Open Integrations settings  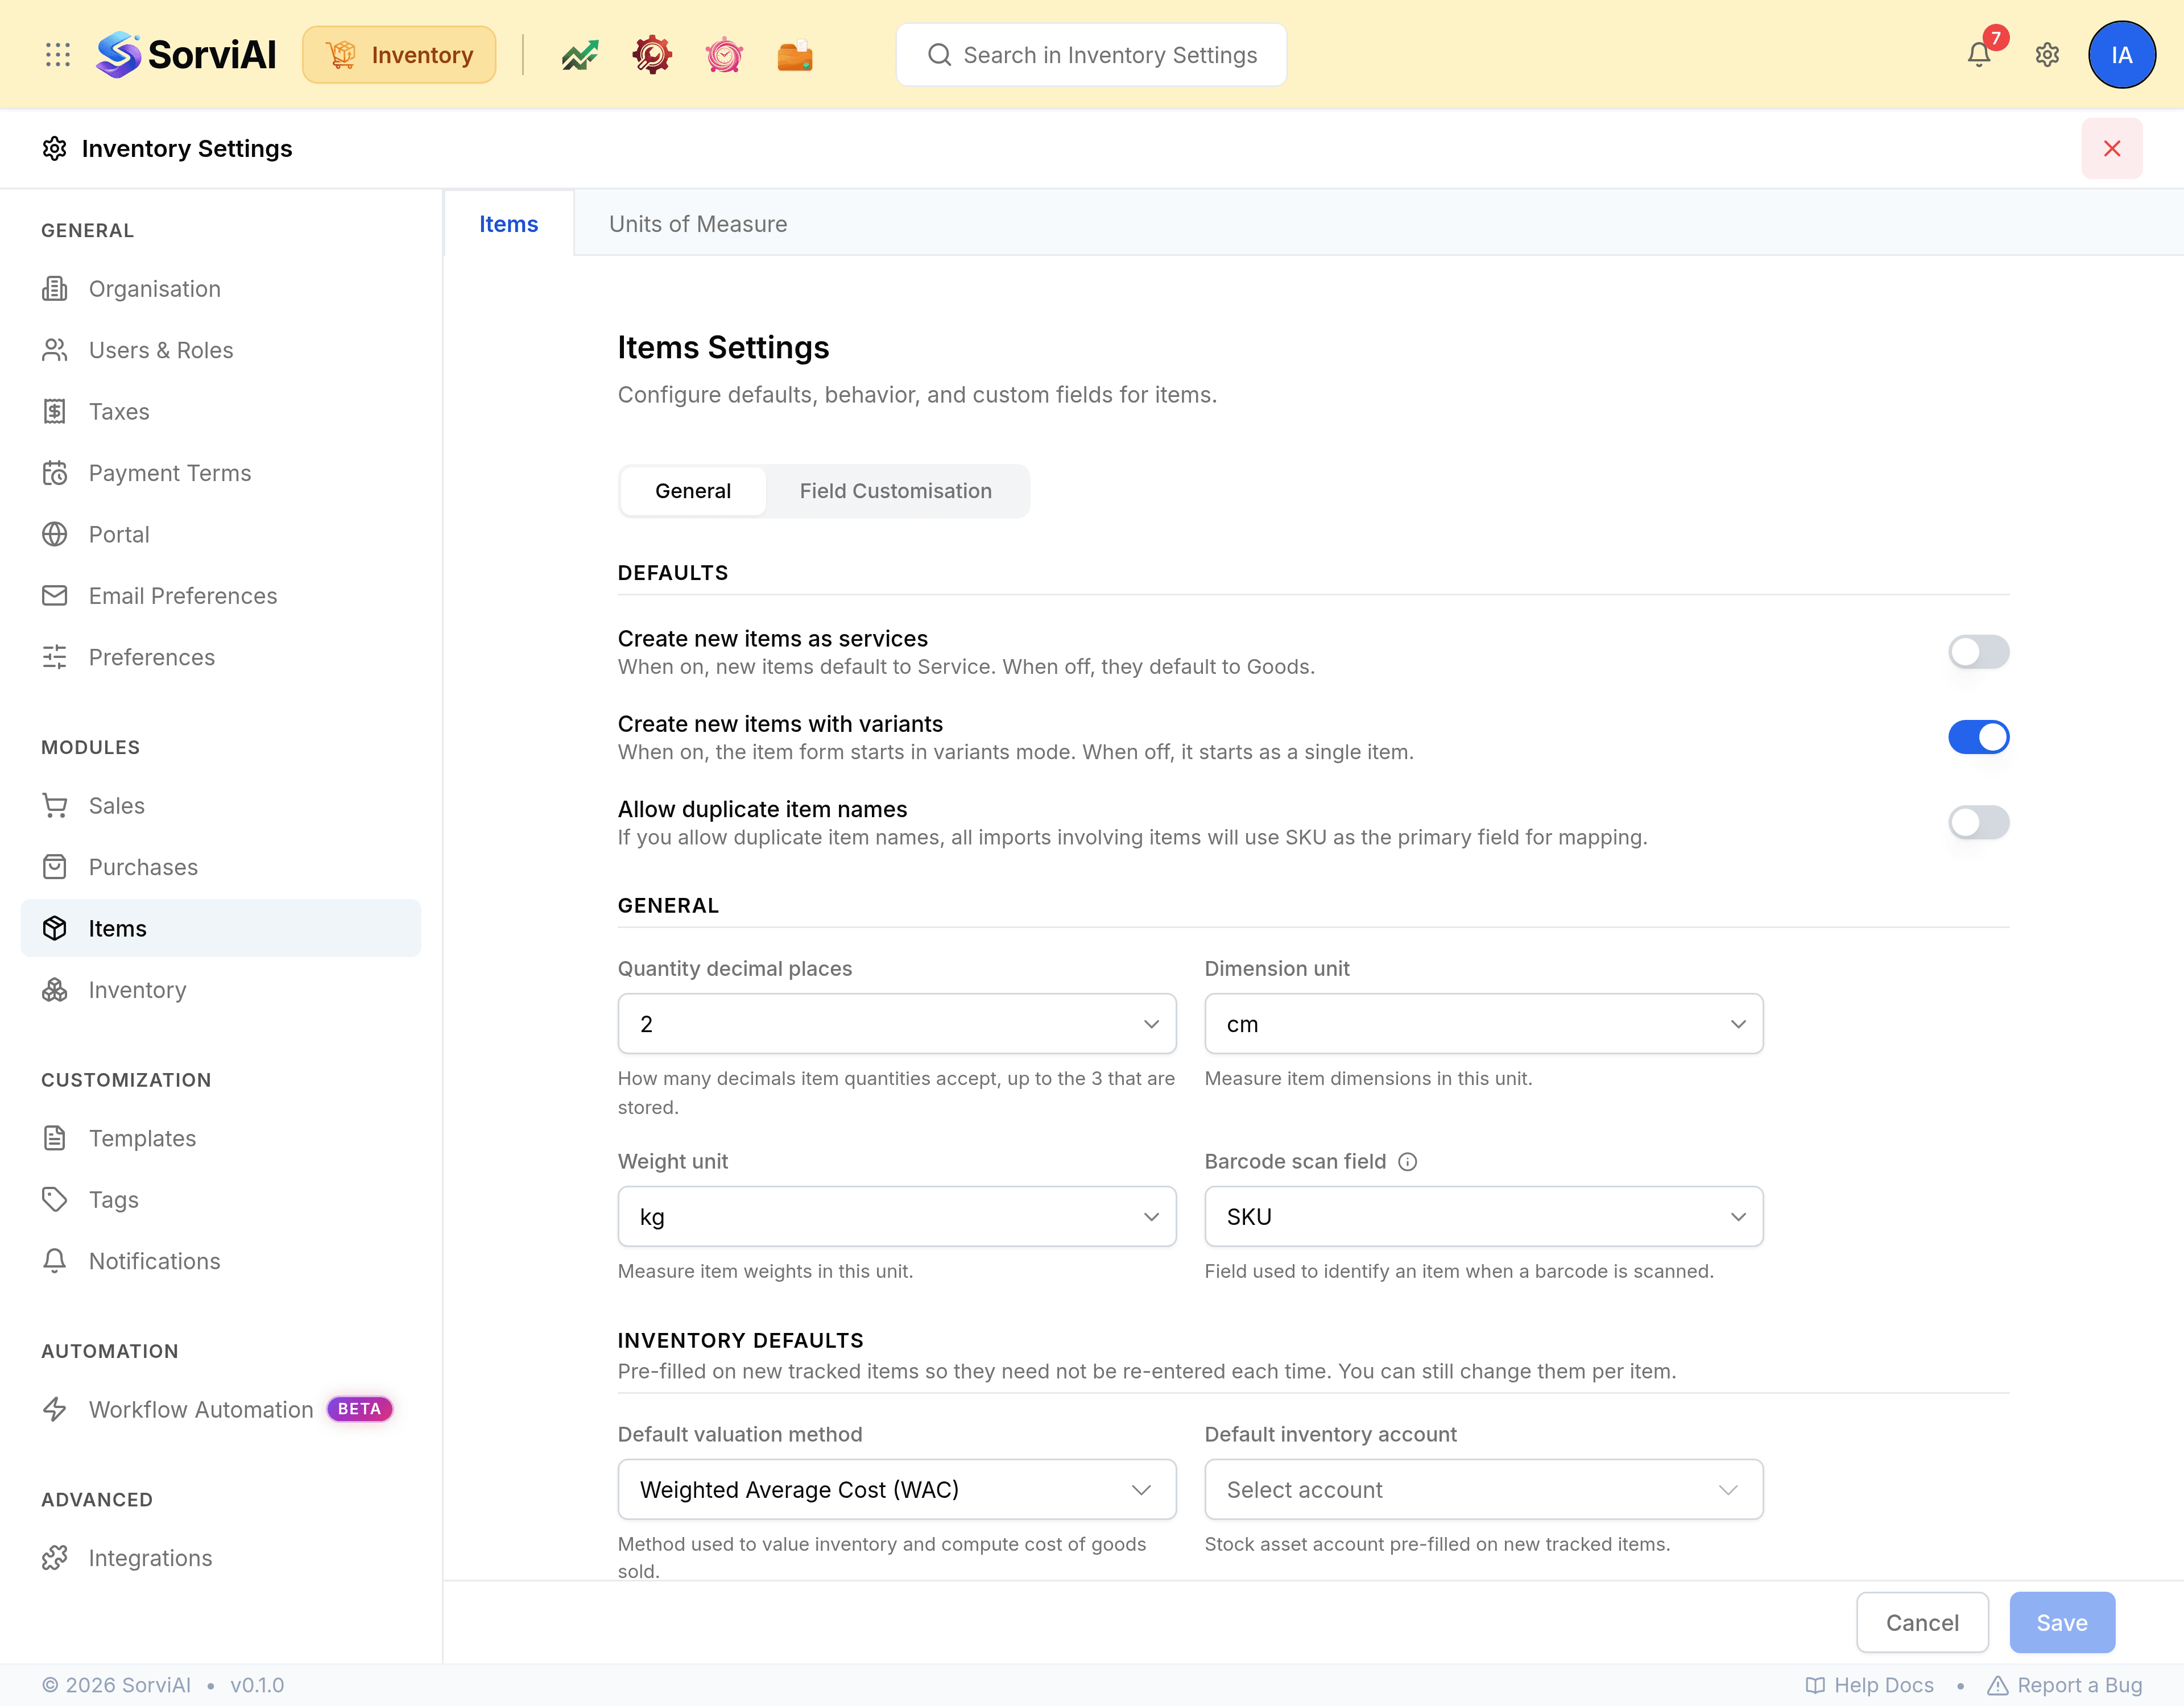pos(220,1558)
